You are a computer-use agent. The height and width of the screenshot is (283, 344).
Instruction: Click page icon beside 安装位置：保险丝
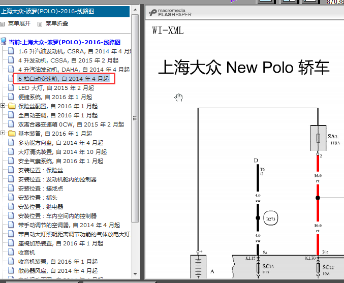(x=11, y=170)
